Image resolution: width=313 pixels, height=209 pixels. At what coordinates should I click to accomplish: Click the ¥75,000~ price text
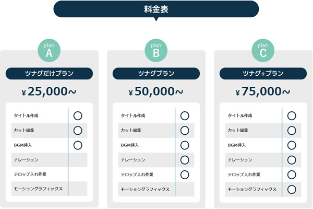(x=263, y=92)
